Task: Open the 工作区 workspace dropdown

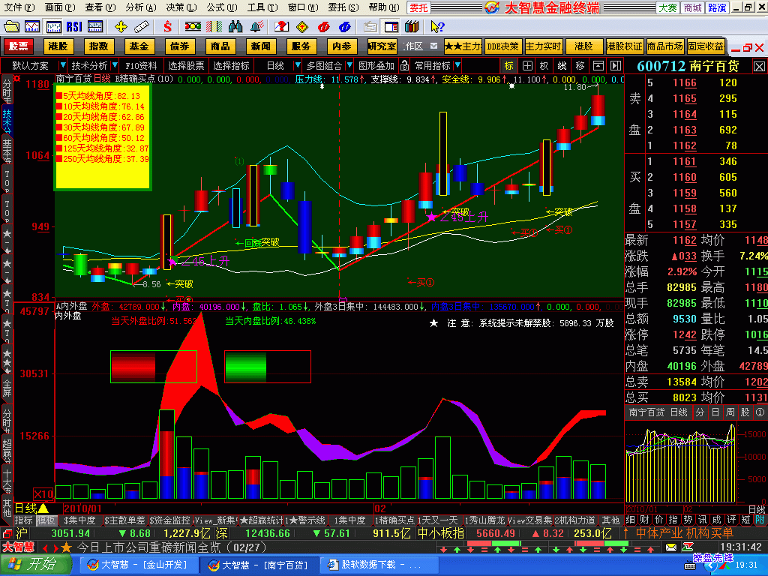Action: (433, 46)
